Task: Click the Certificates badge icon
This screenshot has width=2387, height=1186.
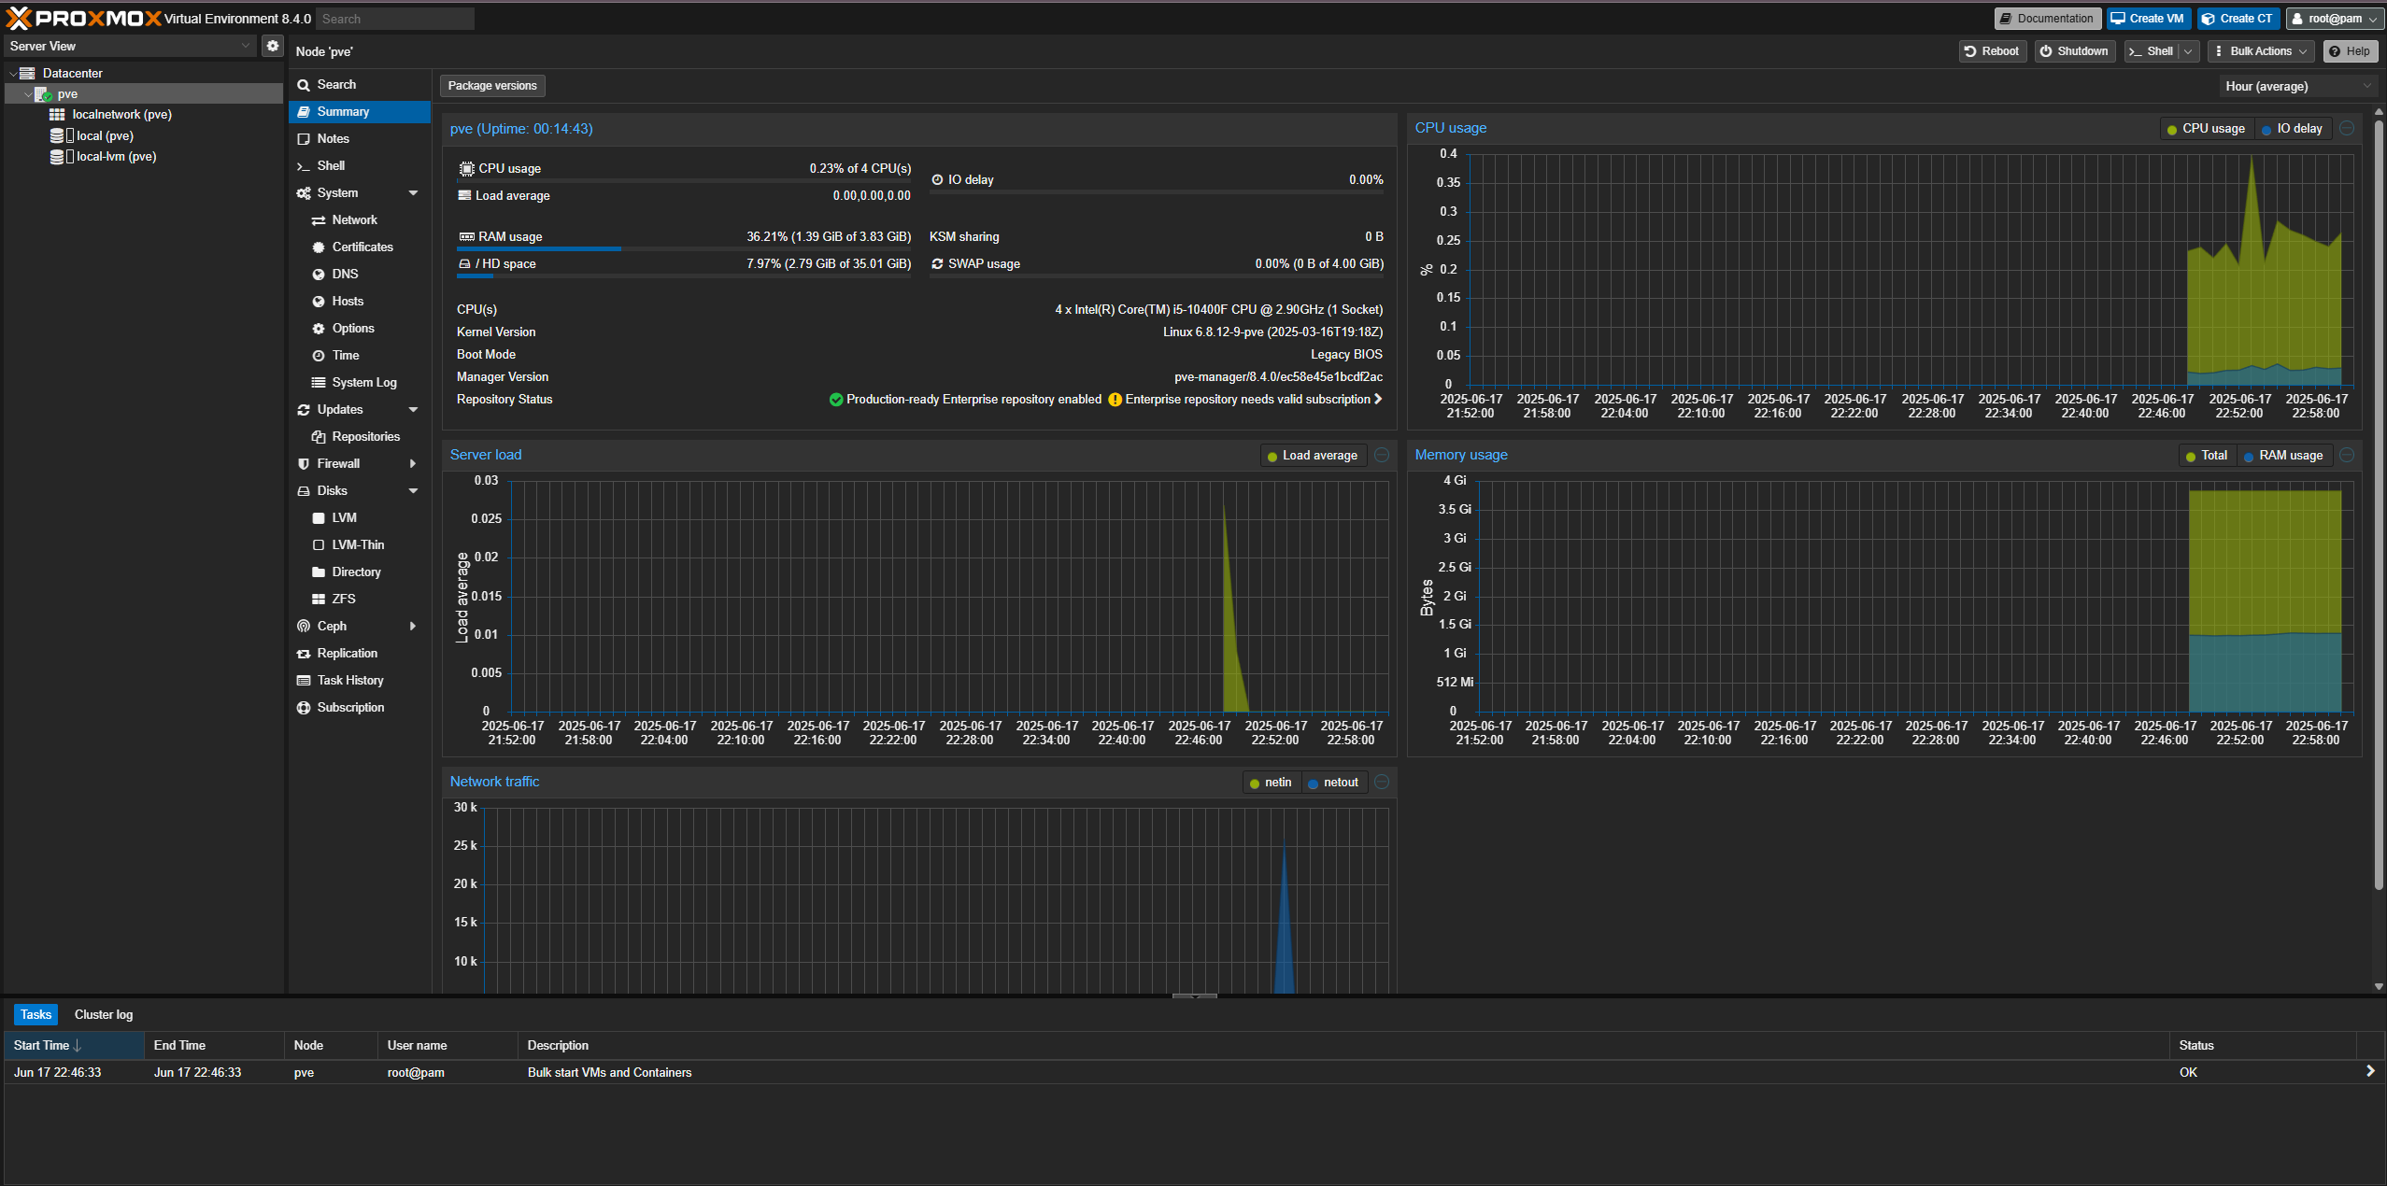Action: pos(319,247)
